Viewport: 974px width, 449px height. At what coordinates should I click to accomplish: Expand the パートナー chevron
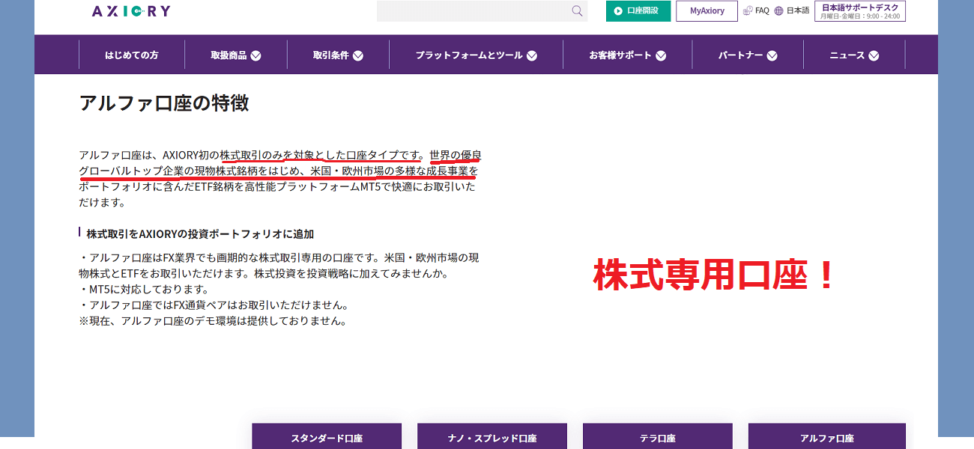772,55
